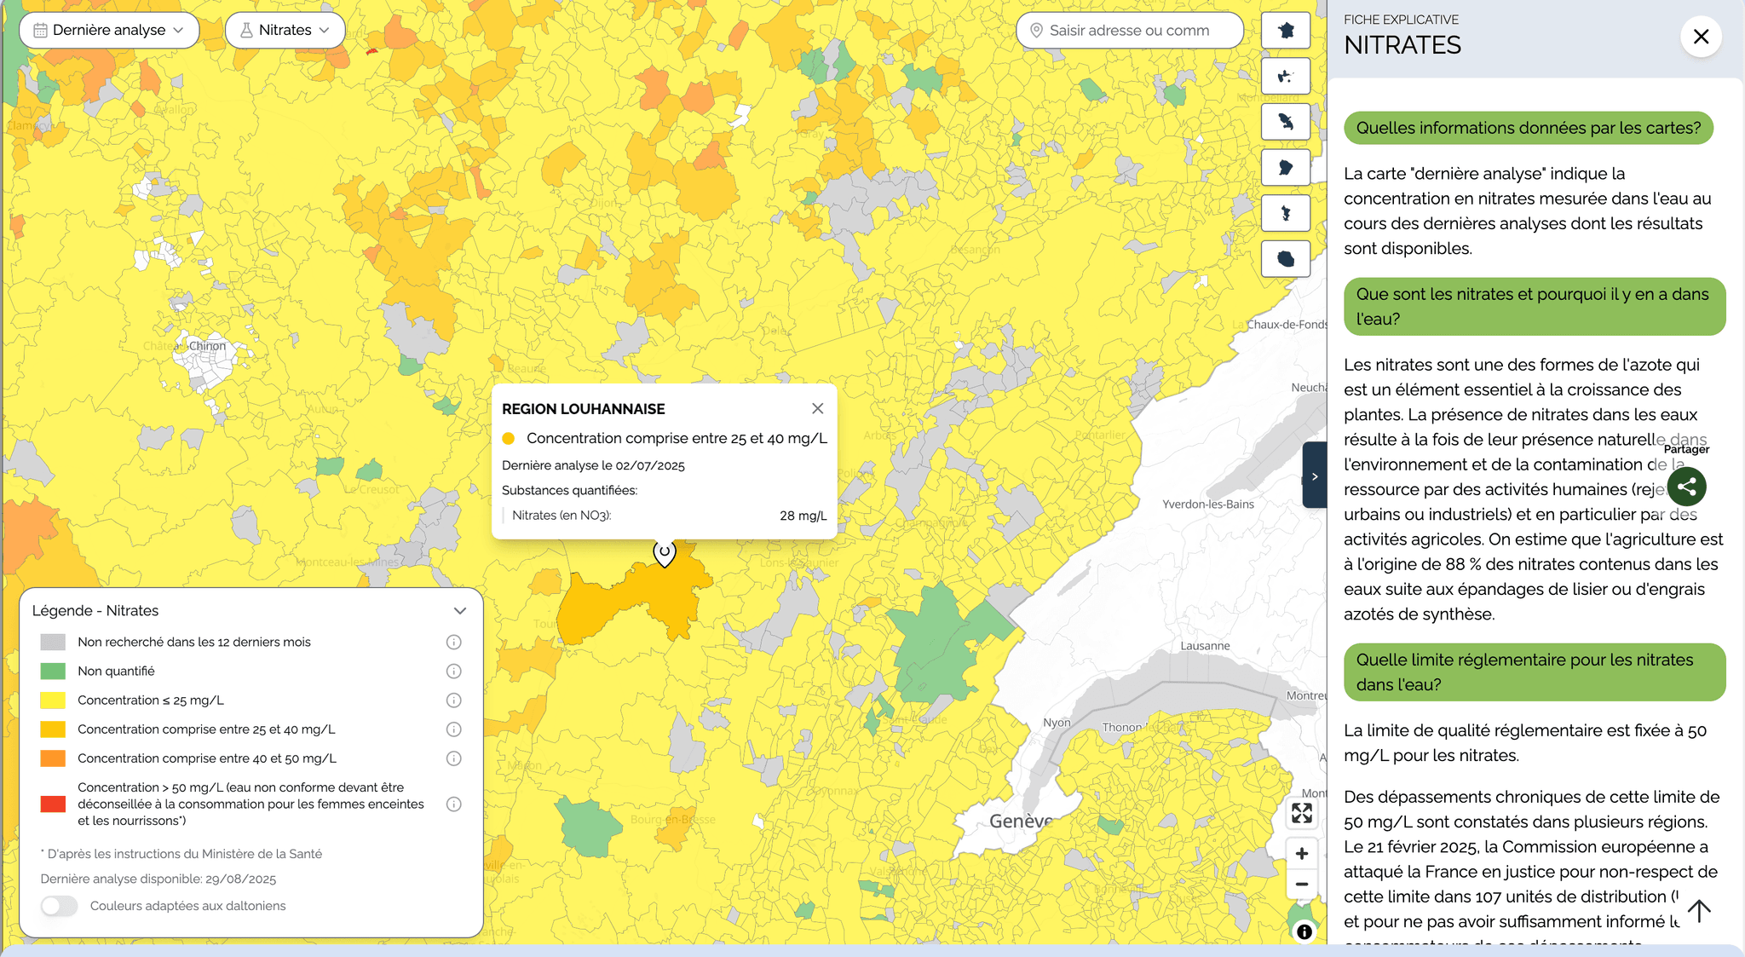The height and width of the screenshot is (957, 1745).
Task: Collapse the Légende - Nitrates panel
Action: tap(459, 611)
